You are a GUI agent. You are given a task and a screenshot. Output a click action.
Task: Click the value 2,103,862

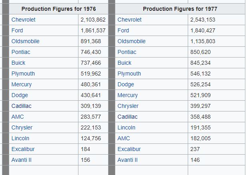point(93,20)
